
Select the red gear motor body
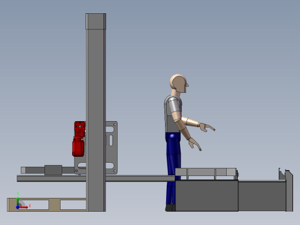click(78, 146)
